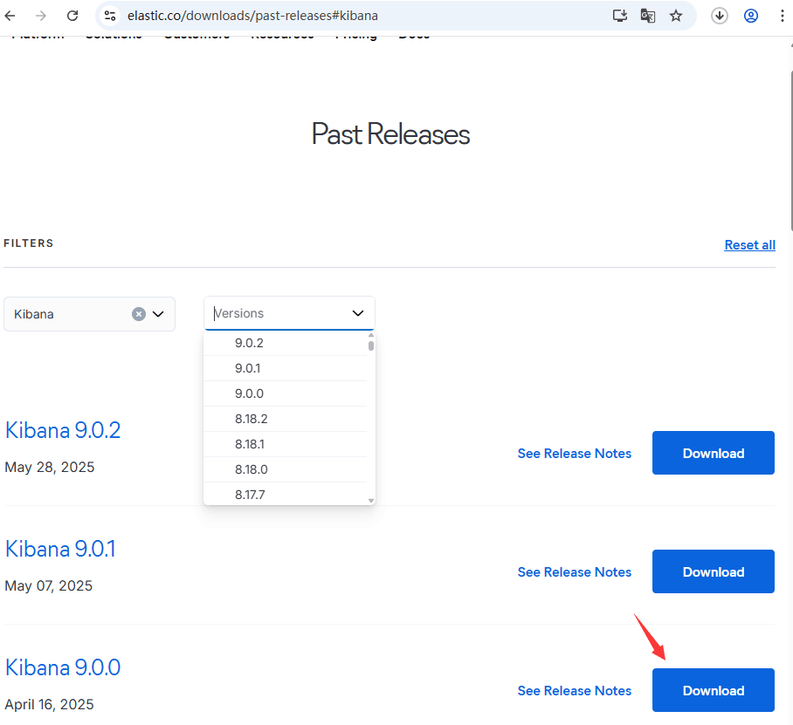Open the browser profile icon
Screen dimensions: 793x725
tap(751, 16)
